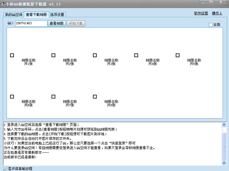
Task: Click the app icon in title bar
Action: (3, 4)
